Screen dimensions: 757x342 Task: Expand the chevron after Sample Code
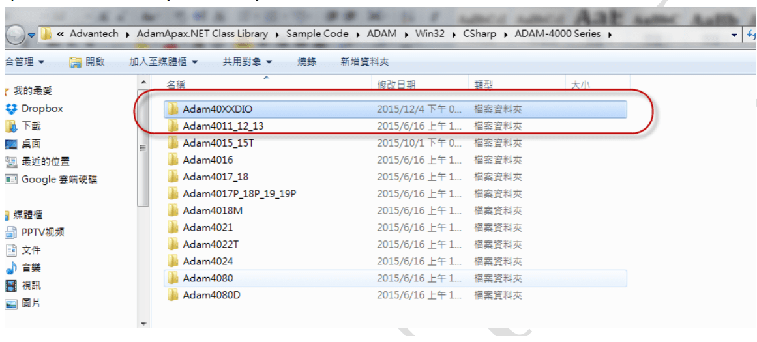(x=358, y=35)
